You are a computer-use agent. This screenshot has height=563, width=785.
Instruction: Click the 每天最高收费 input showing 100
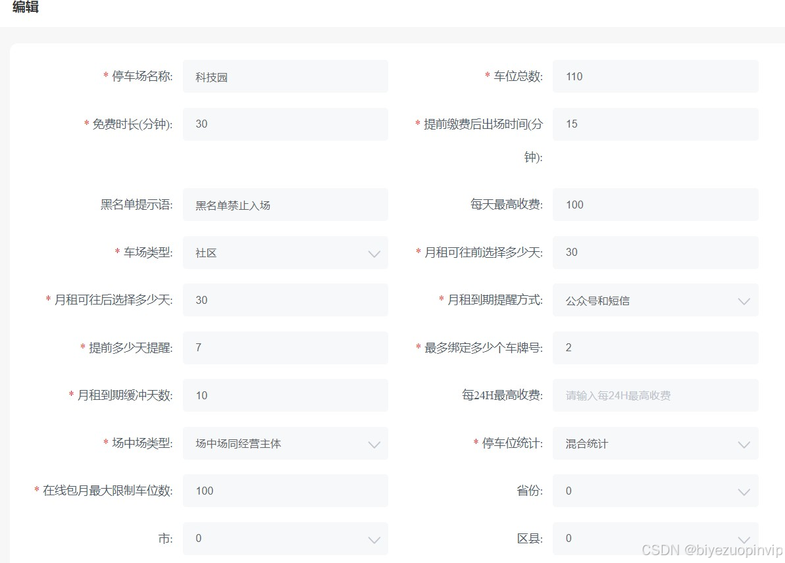(x=655, y=205)
